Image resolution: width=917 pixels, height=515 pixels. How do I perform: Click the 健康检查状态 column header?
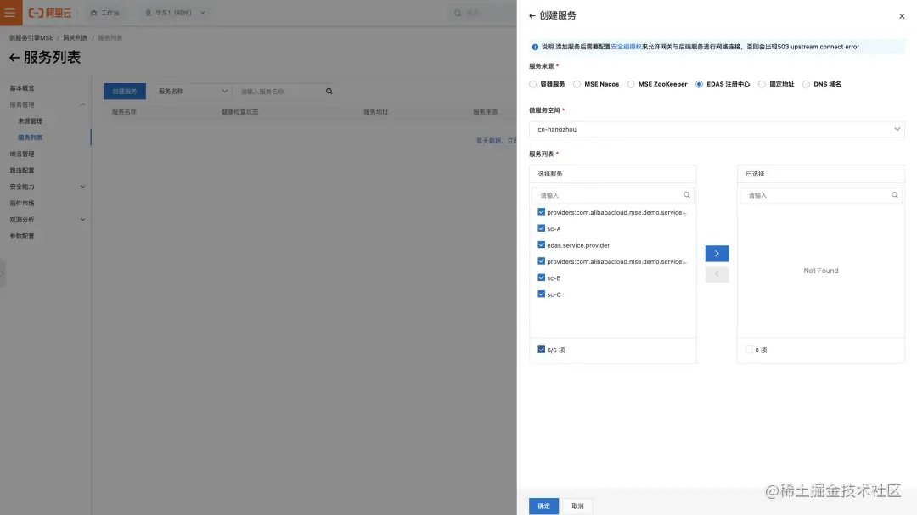[239, 112]
